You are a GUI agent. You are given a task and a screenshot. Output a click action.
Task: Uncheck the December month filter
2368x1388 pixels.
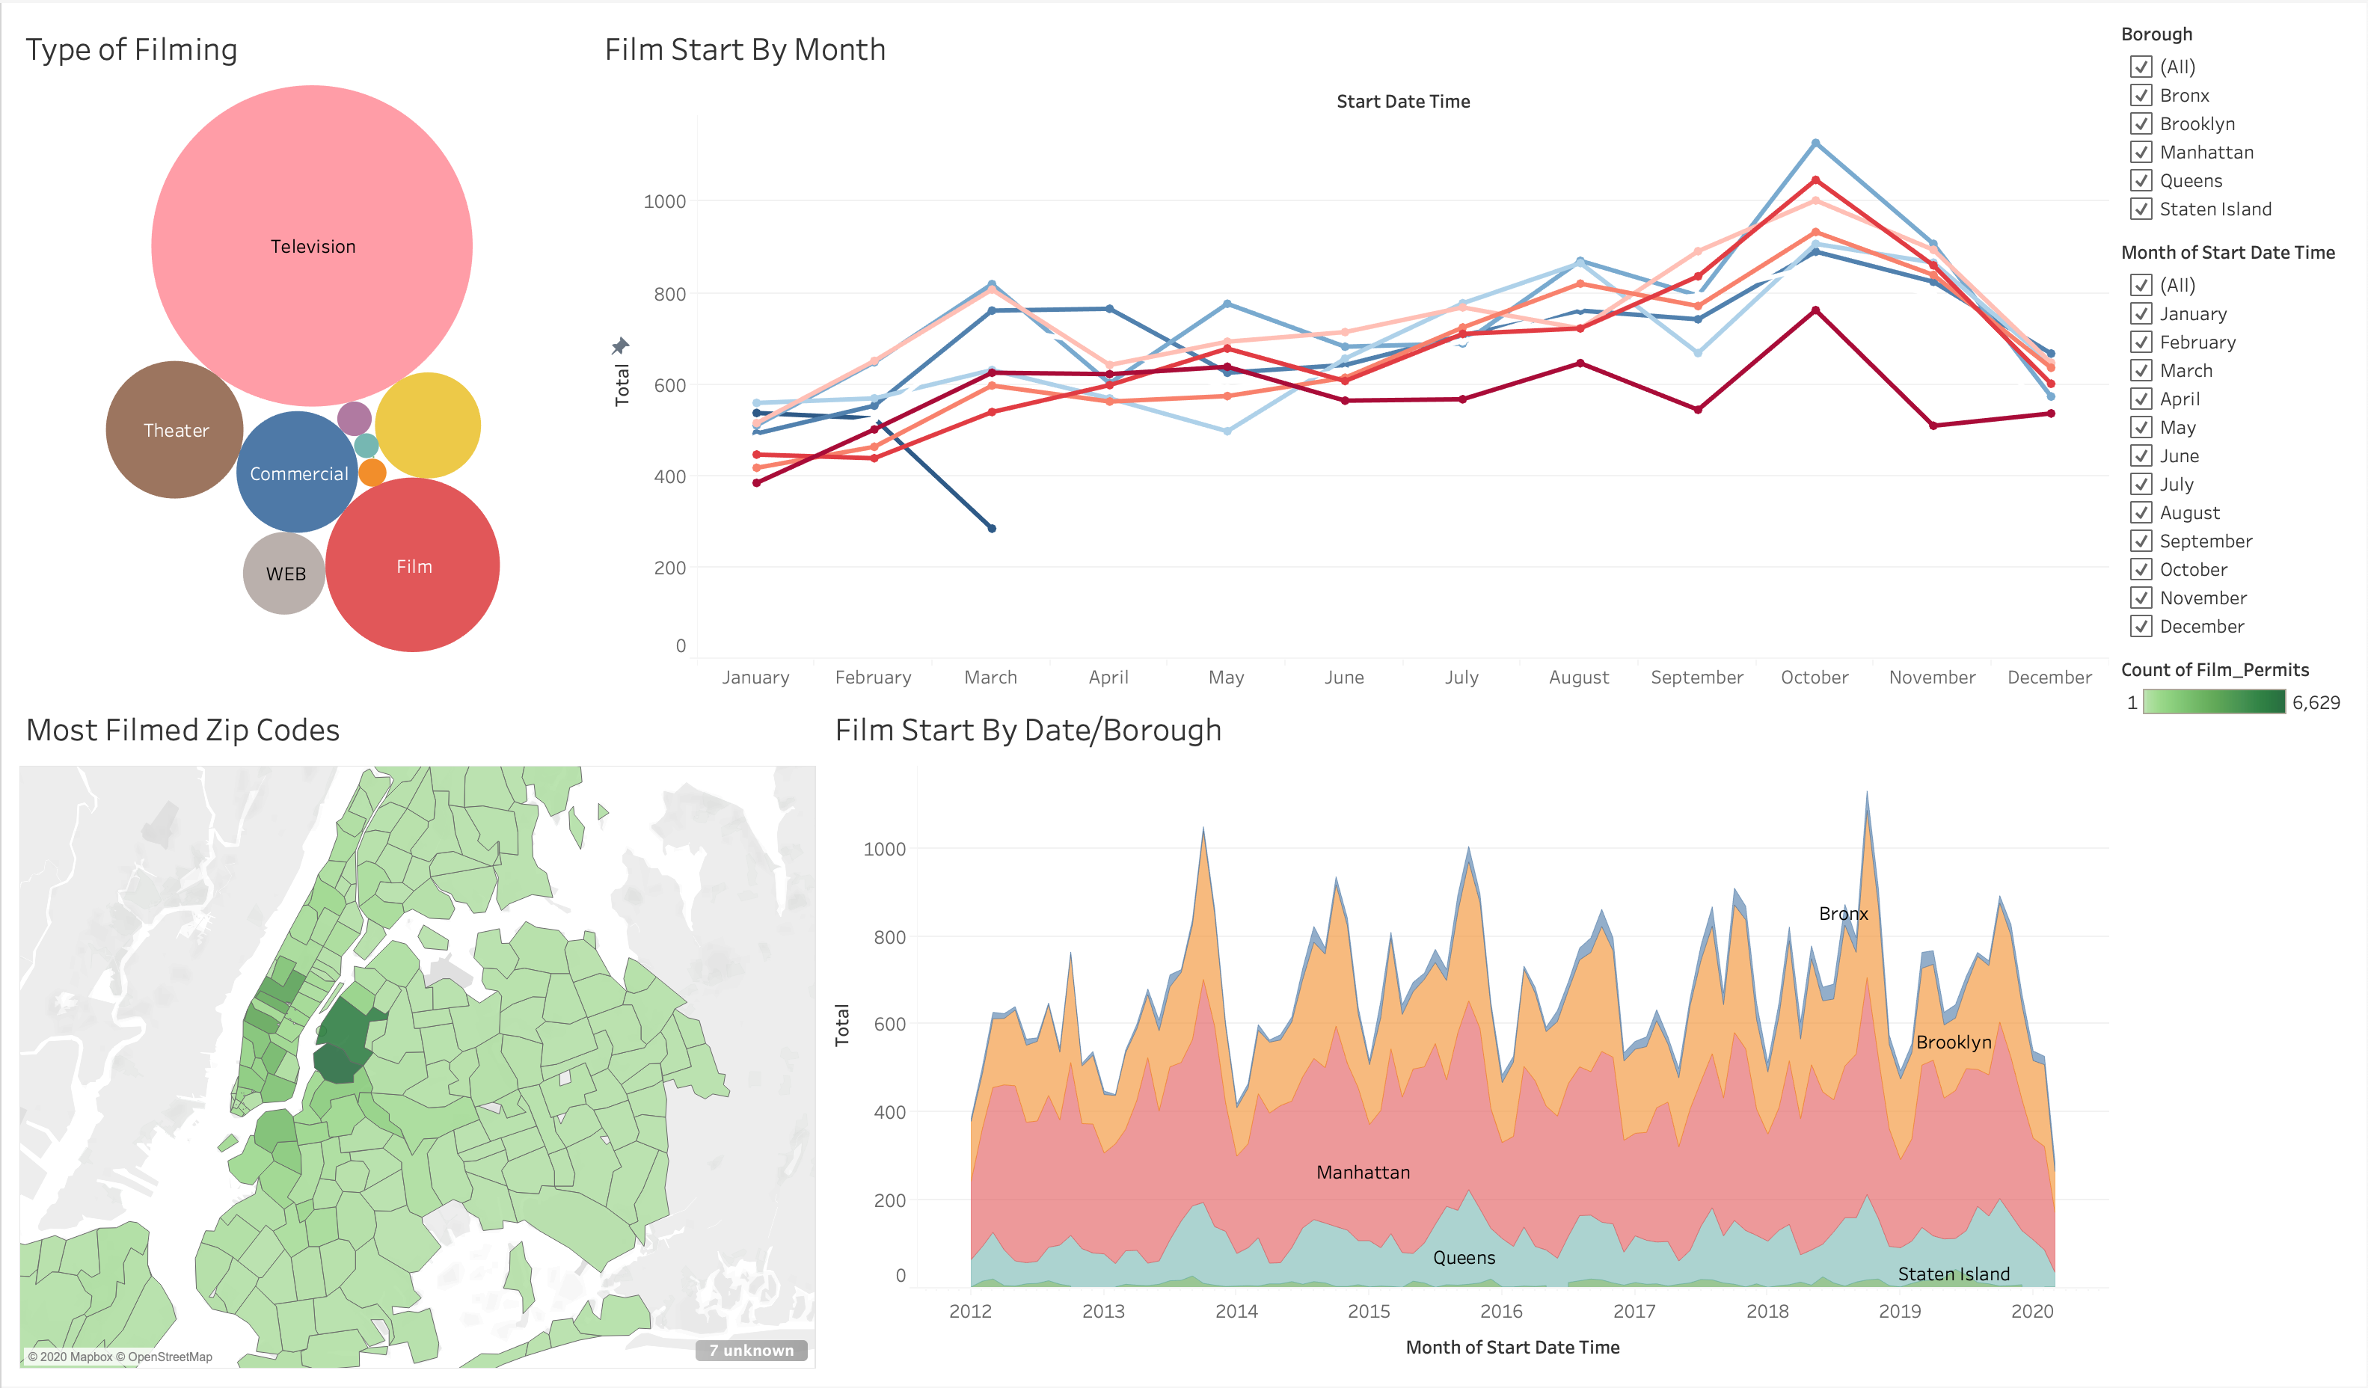(2141, 626)
